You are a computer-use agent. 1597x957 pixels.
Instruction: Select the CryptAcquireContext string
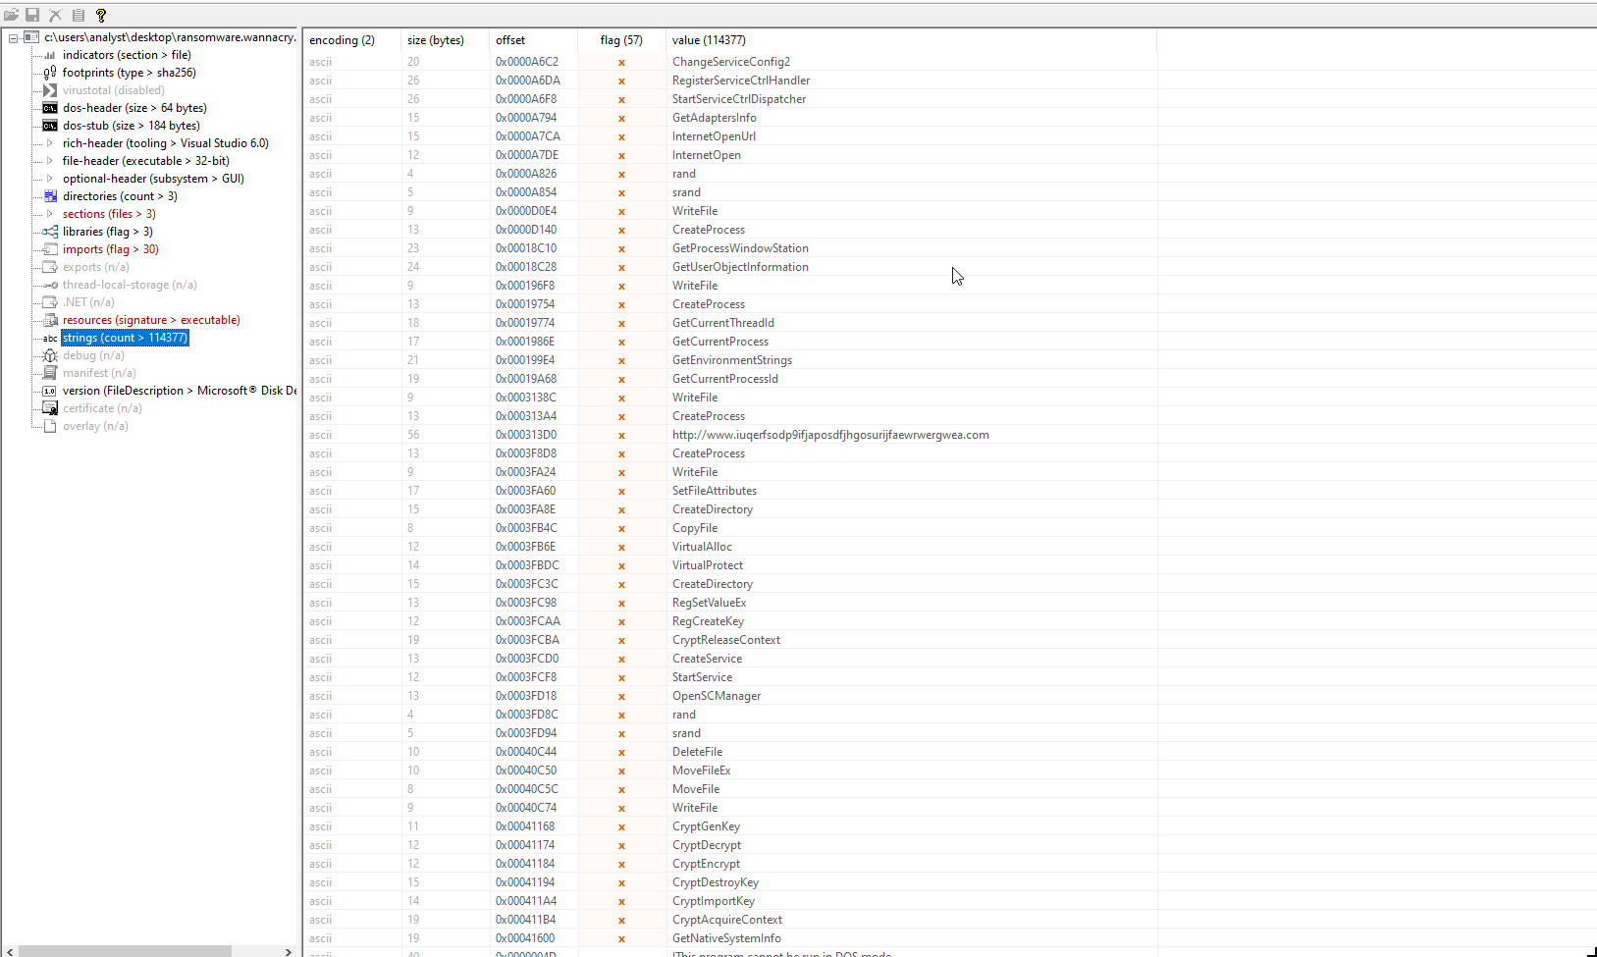(727, 920)
